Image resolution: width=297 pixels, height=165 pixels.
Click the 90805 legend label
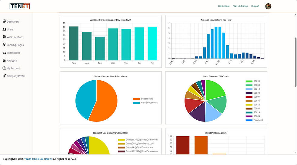pyautogui.click(x=257, y=101)
